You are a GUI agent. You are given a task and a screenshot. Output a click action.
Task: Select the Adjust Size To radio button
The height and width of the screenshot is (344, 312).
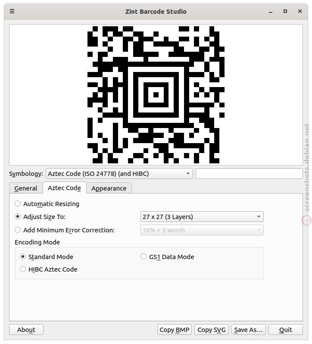click(x=18, y=217)
